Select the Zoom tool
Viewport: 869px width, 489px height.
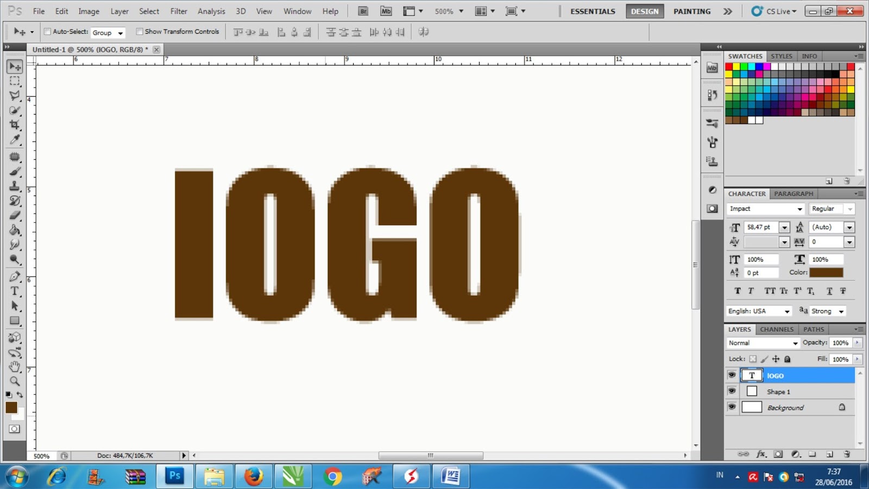pyautogui.click(x=15, y=381)
